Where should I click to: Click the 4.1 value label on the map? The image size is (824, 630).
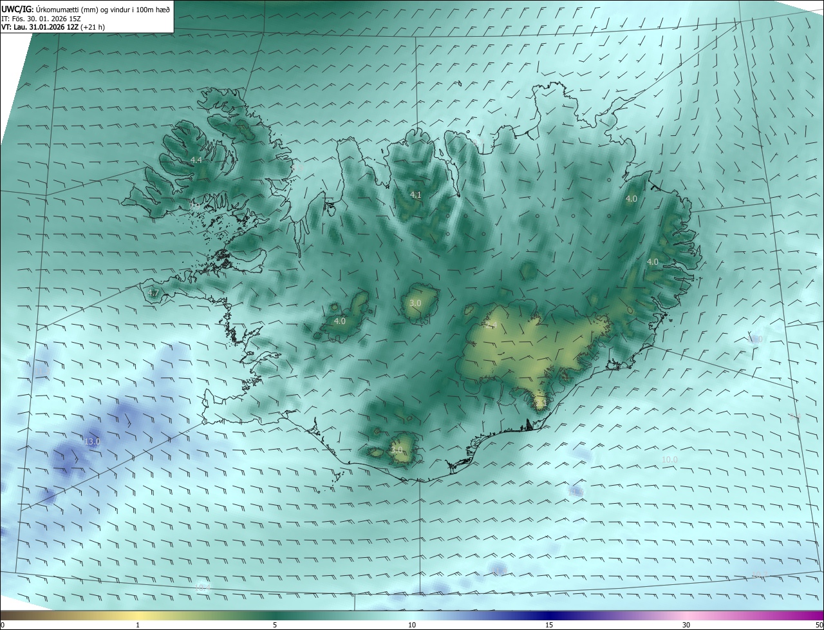click(x=416, y=195)
